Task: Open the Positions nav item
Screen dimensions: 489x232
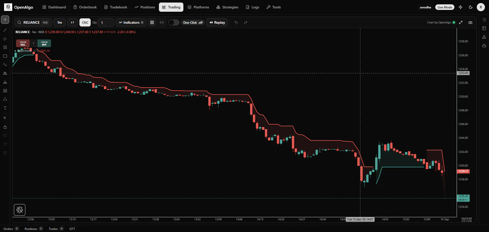Action: click(145, 7)
